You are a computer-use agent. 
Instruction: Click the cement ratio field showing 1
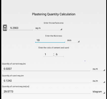pyautogui.click(x=48, y=54)
